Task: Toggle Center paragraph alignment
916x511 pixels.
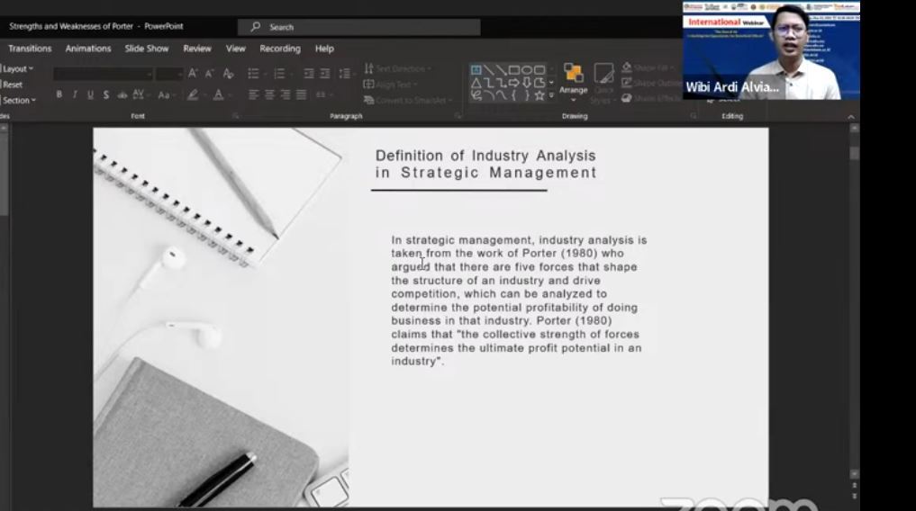Action: tap(269, 94)
